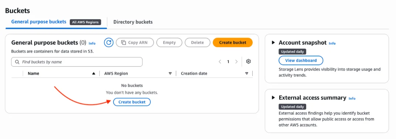
Task: Click Updated daily badge under Account snapshot
Action: [293, 51]
